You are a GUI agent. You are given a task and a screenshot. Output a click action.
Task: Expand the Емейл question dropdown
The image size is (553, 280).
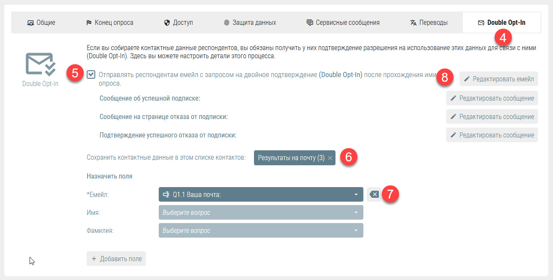click(261, 194)
